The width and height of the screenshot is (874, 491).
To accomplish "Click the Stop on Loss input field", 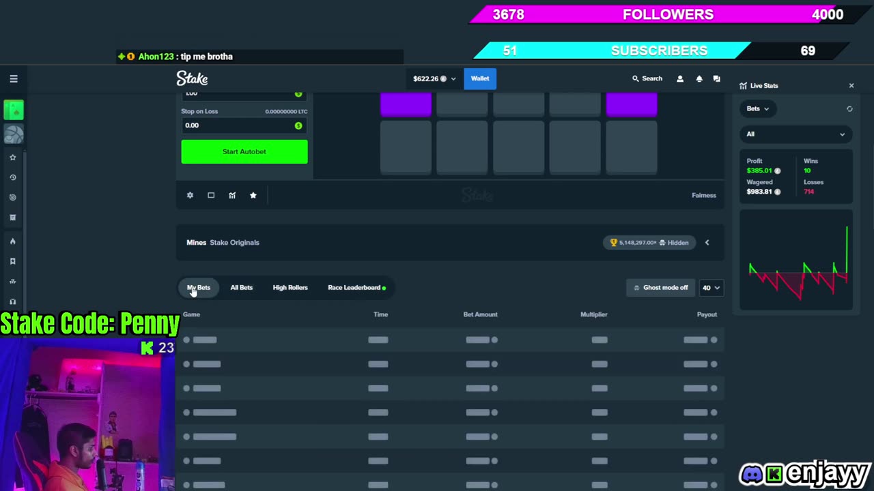I will (243, 125).
